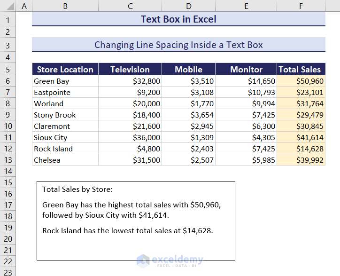
Task: Click the 'Store Location' header cell
Action: point(65,69)
